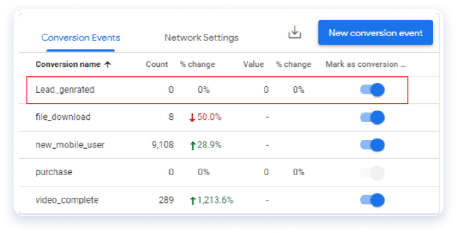Toggle Lead_genrated conversion switch
This screenshot has width=457, height=233.
click(x=372, y=90)
